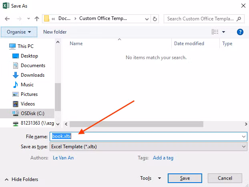
Task: Click the New folder button
Action: click(55, 32)
